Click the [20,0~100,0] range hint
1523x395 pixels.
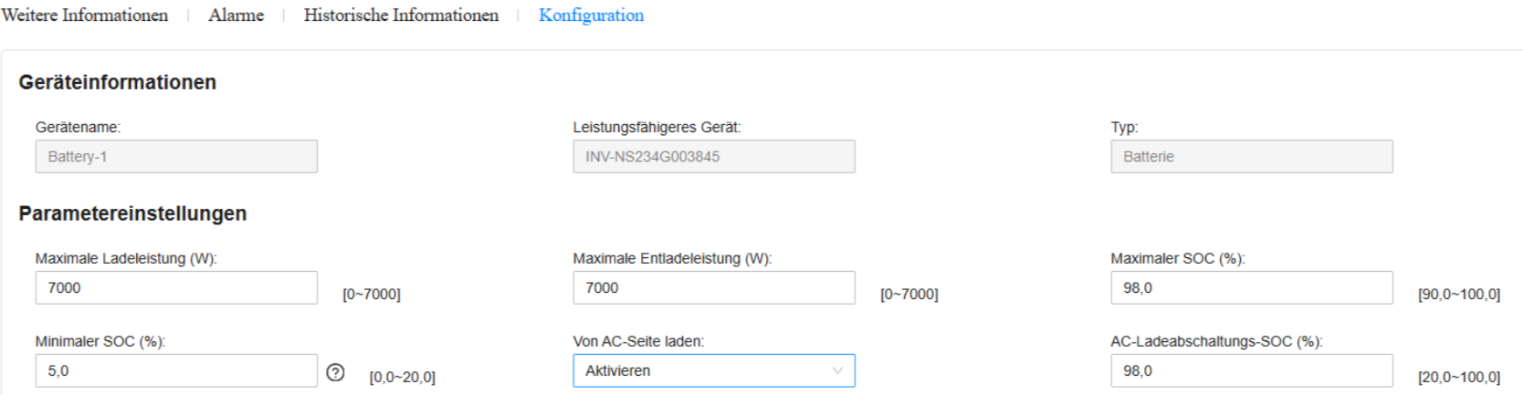click(1458, 378)
